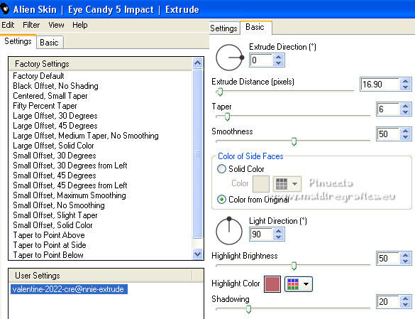Click the Highlight Brightness value field
Image resolution: width=415 pixels, height=319 pixels.
pos(388,259)
